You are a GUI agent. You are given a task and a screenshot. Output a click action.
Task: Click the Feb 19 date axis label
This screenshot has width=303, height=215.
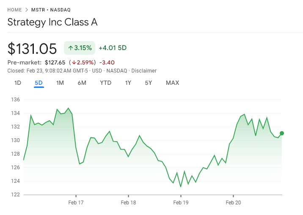(181, 203)
